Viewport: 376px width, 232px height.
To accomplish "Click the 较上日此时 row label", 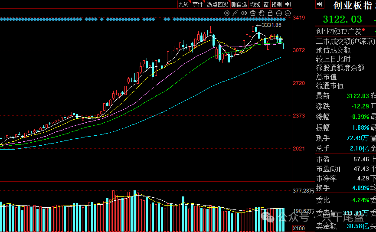I will (333, 59).
